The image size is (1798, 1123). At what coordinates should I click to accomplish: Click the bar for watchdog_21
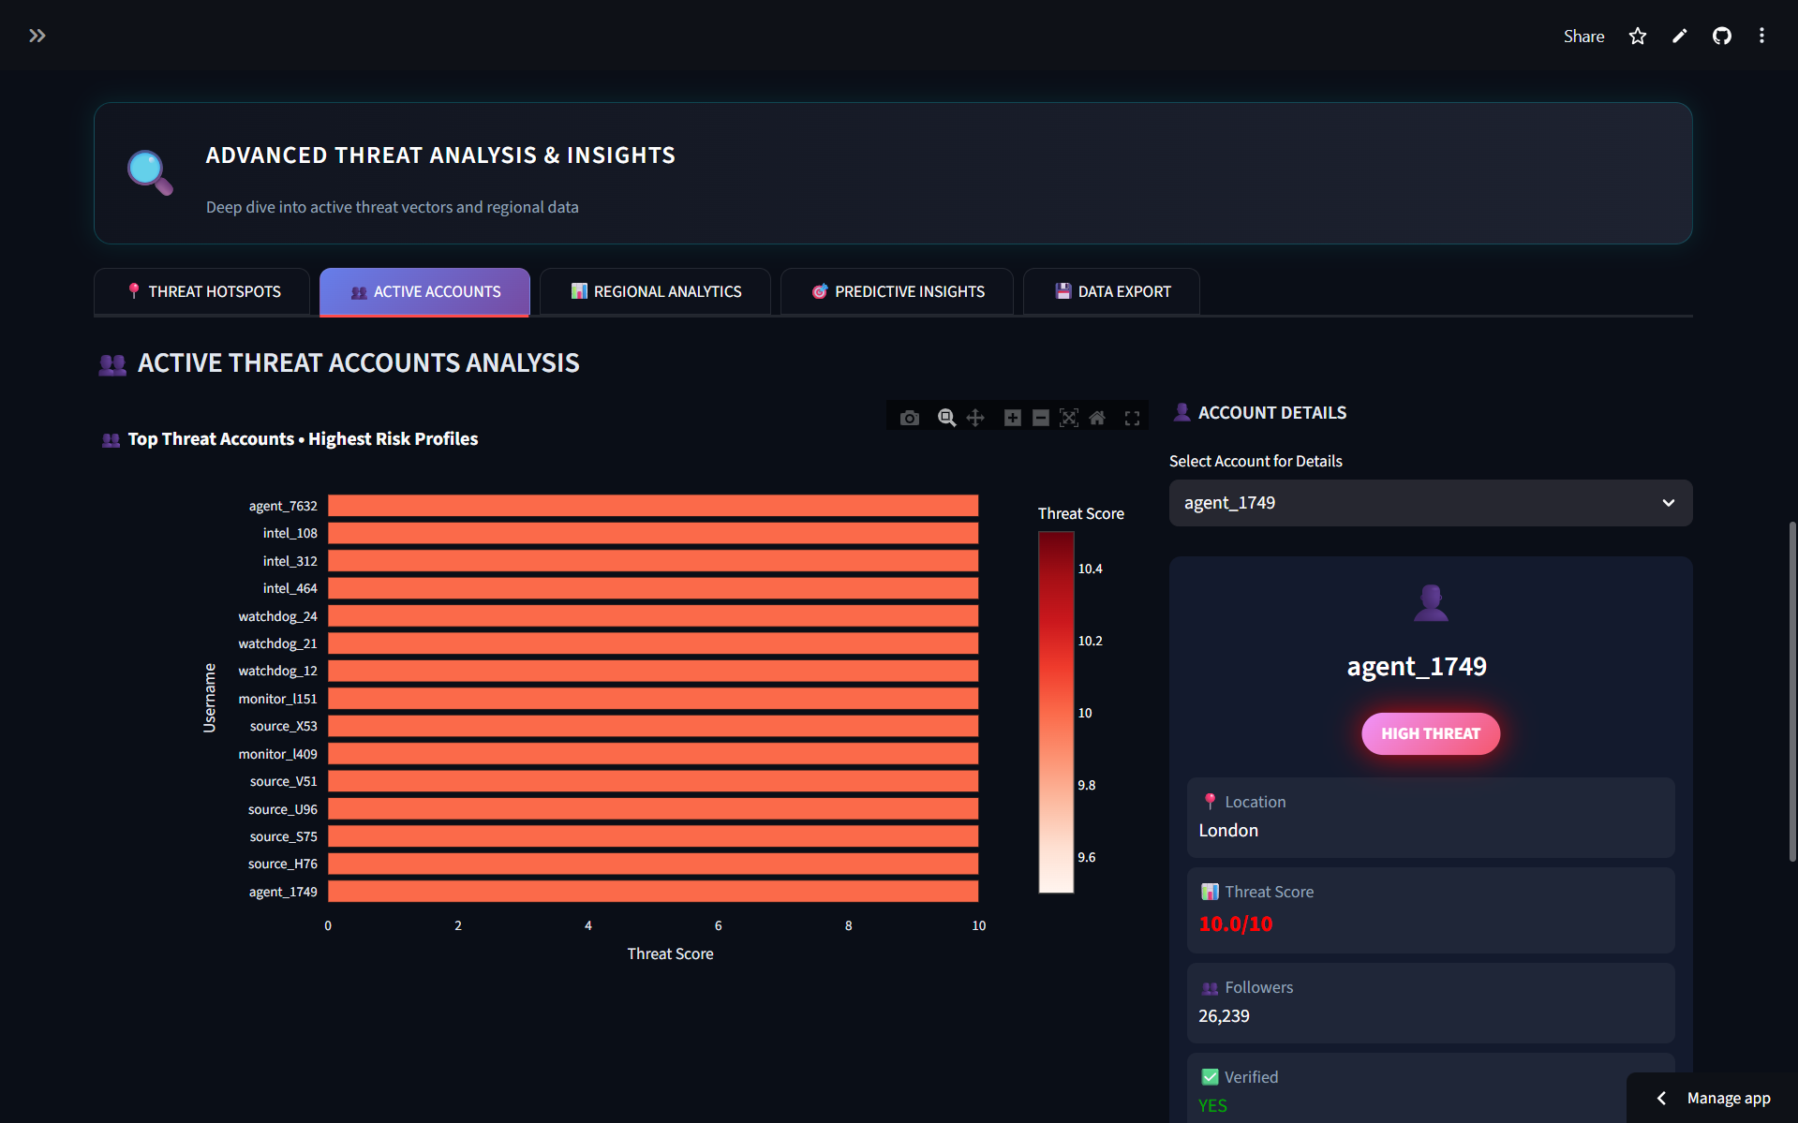pyautogui.click(x=653, y=643)
